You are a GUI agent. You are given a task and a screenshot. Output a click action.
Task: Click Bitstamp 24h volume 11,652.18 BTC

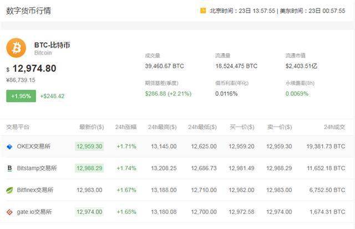[326, 168]
